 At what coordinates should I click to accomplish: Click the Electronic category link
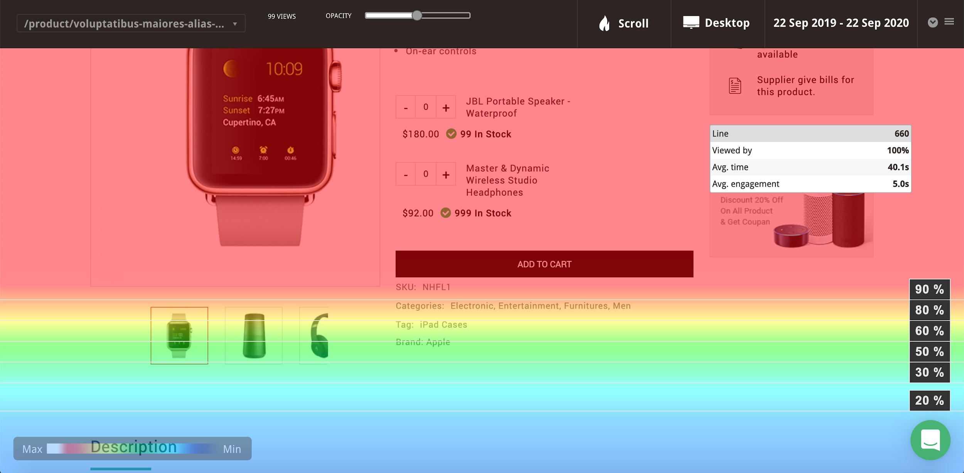[x=471, y=306]
